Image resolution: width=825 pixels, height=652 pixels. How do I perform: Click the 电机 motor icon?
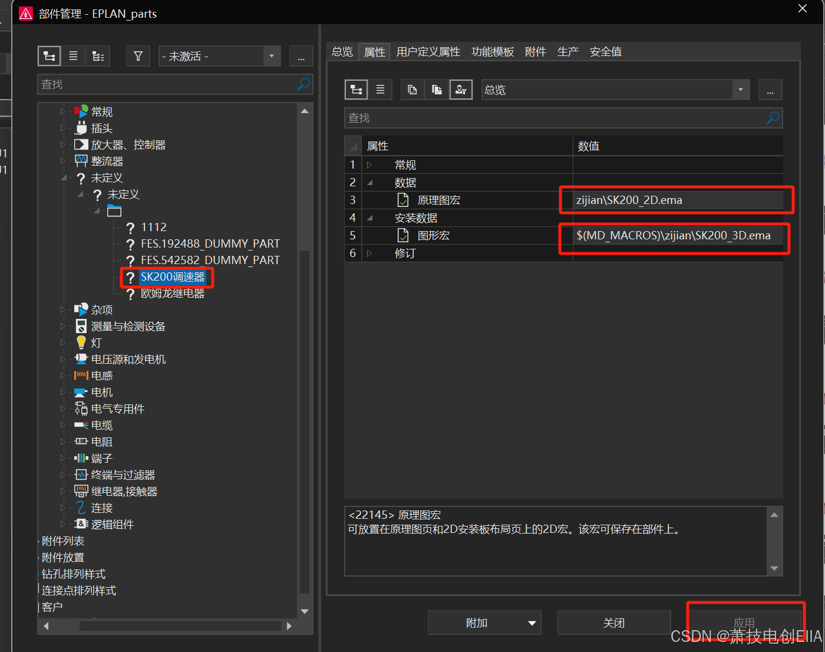[x=81, y=392]
